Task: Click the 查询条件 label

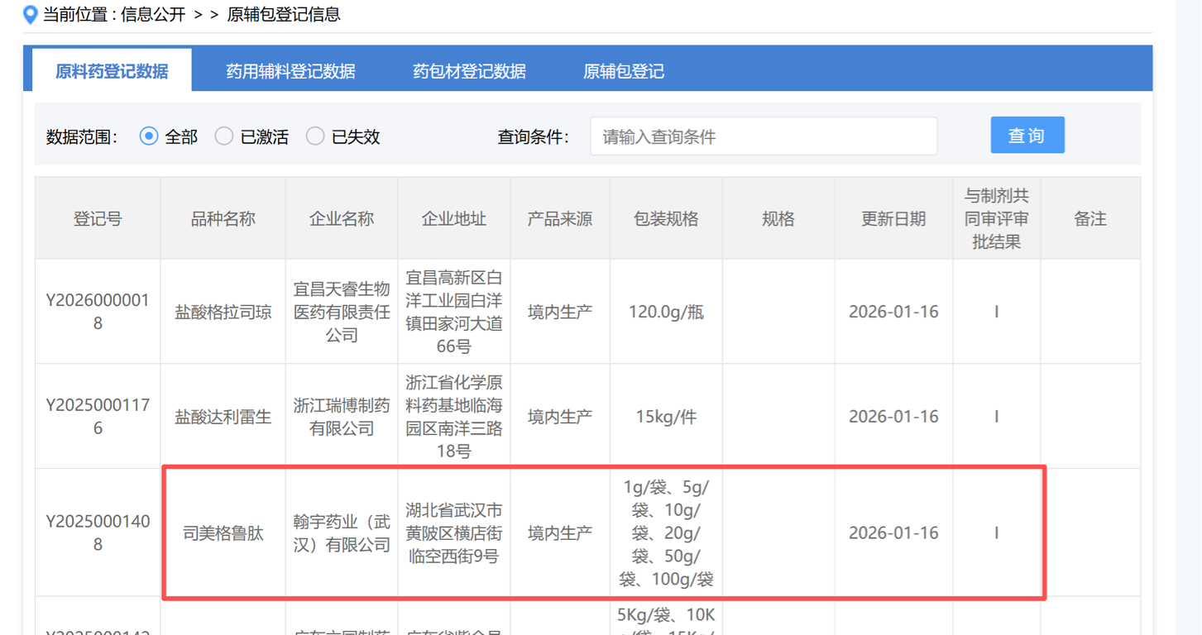Action: [x=533, y=137]
